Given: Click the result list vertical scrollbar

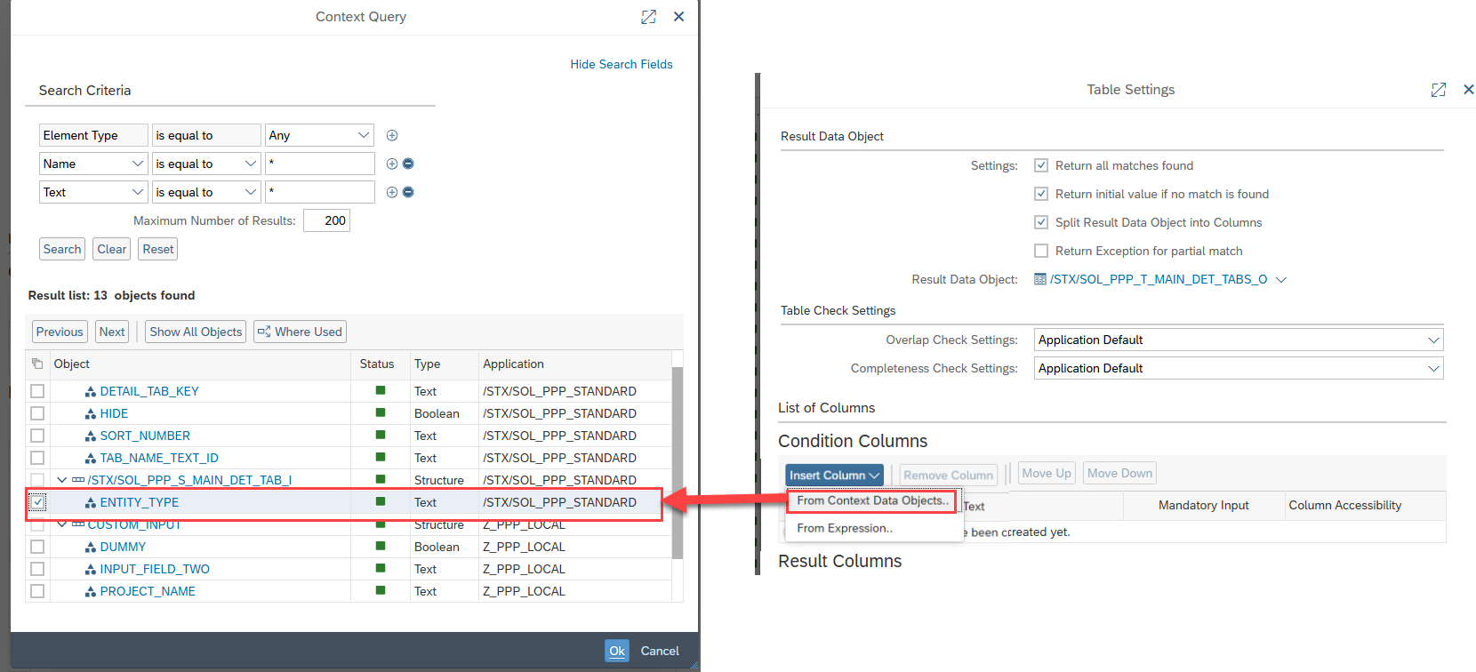Looking at the screenshot, I should 678,462.
